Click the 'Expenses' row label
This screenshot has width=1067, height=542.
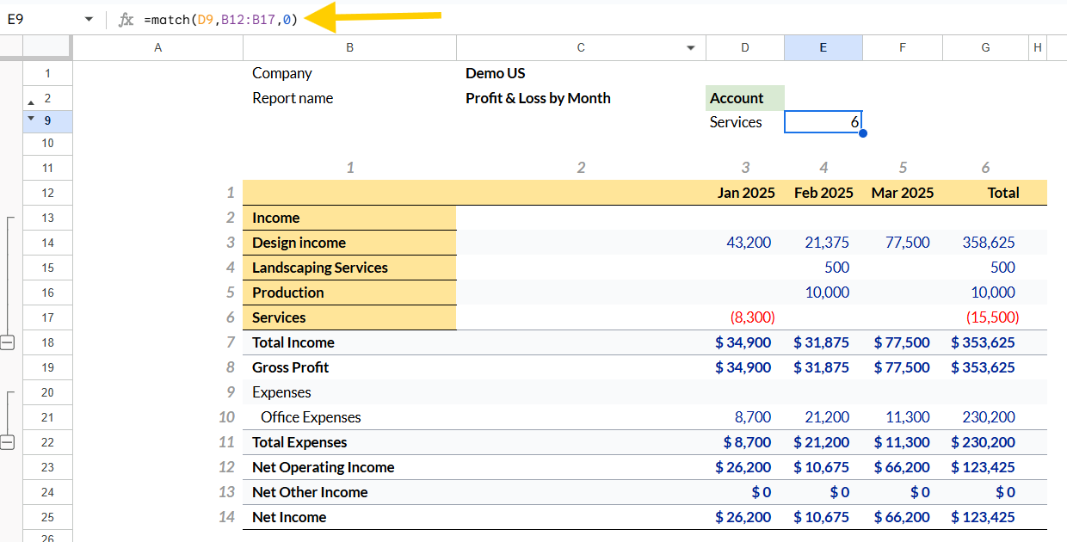pyautogui.click(x=349, y=392)
